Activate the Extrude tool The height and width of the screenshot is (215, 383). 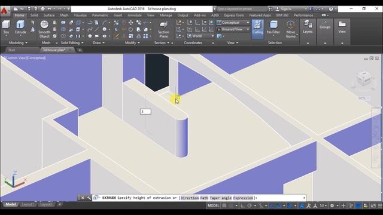[x=20, y=27]
